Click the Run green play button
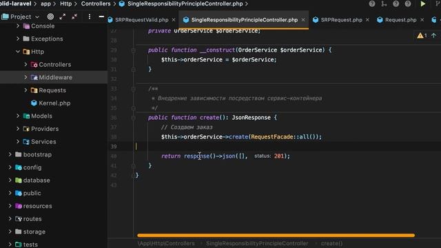The width and height of the screenshot is (441, 248). (x=422, y=4)
